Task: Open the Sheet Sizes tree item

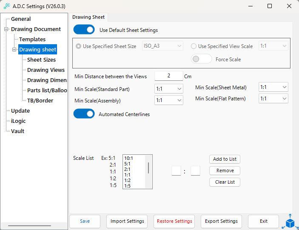Action: 41,60
